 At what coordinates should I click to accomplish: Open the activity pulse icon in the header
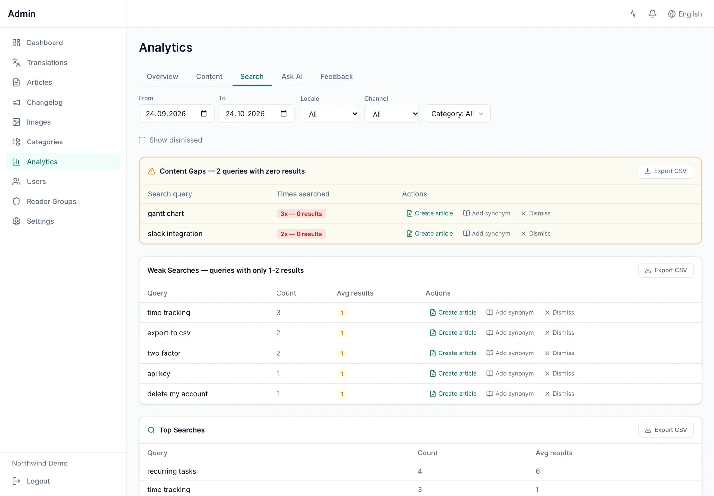[633, 14]
